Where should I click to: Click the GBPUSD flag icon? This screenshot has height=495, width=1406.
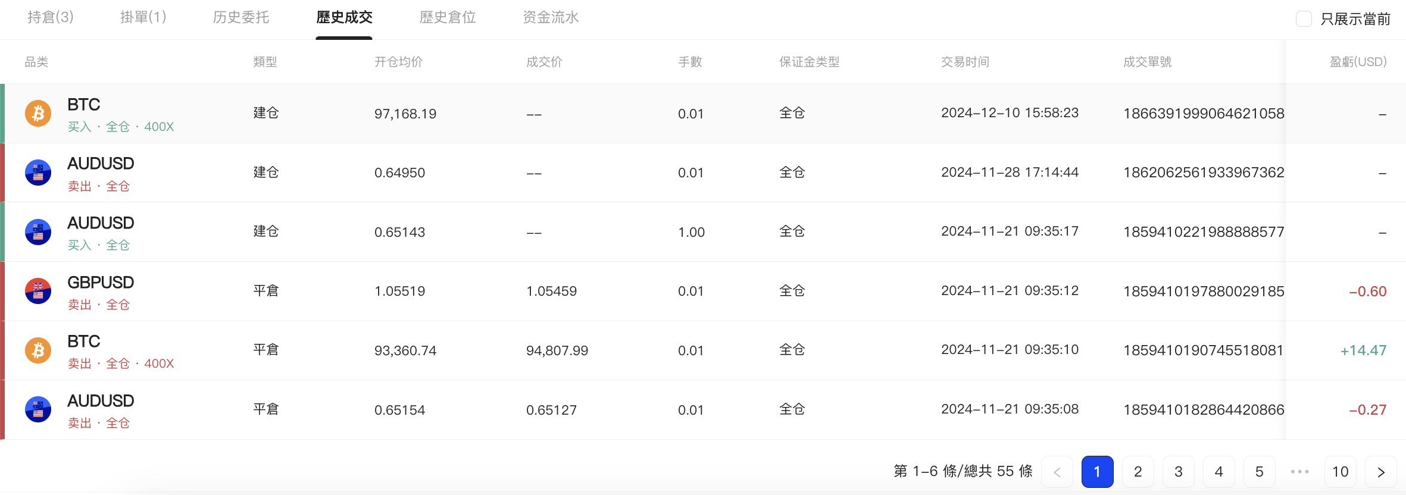click(38, 291)
